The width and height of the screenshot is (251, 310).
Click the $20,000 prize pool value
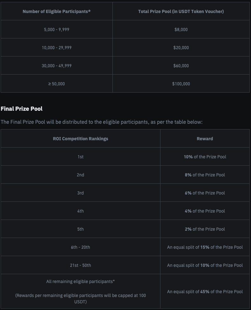pos(181,48)
